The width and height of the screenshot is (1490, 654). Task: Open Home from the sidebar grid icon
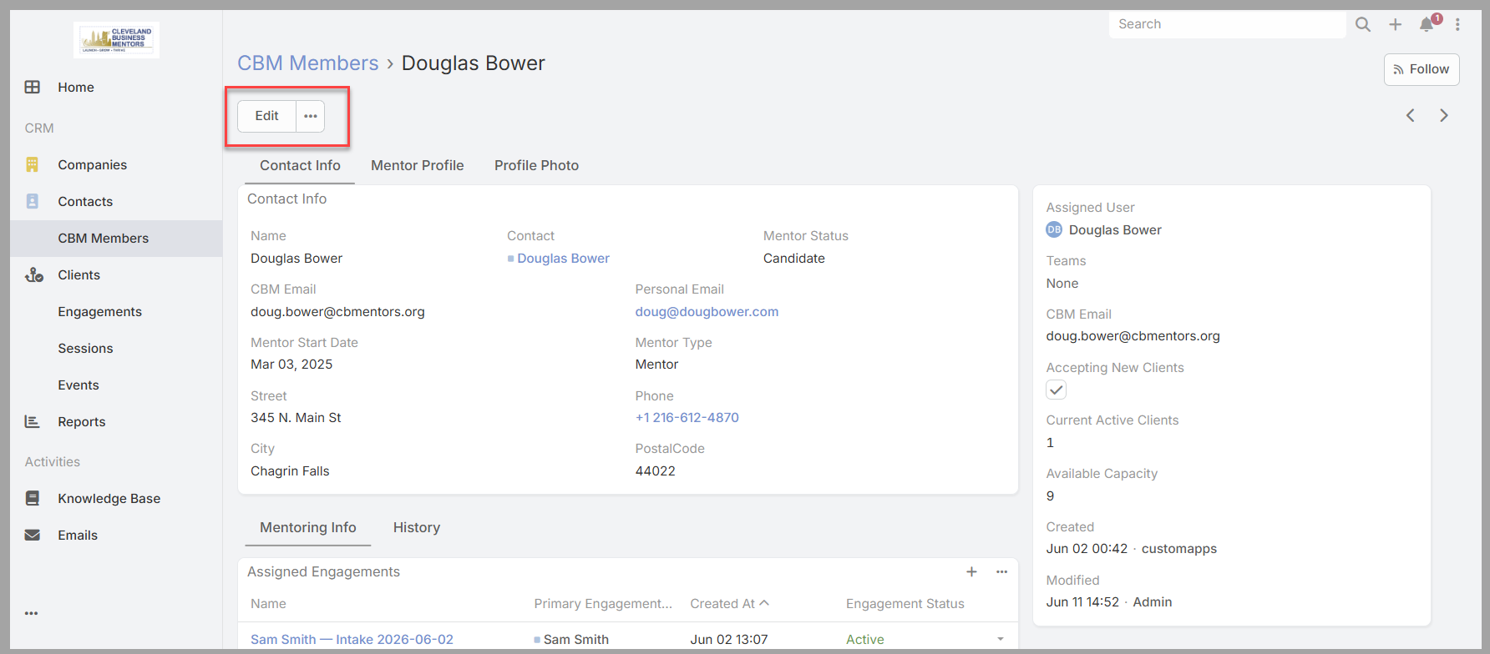[33, 87]
